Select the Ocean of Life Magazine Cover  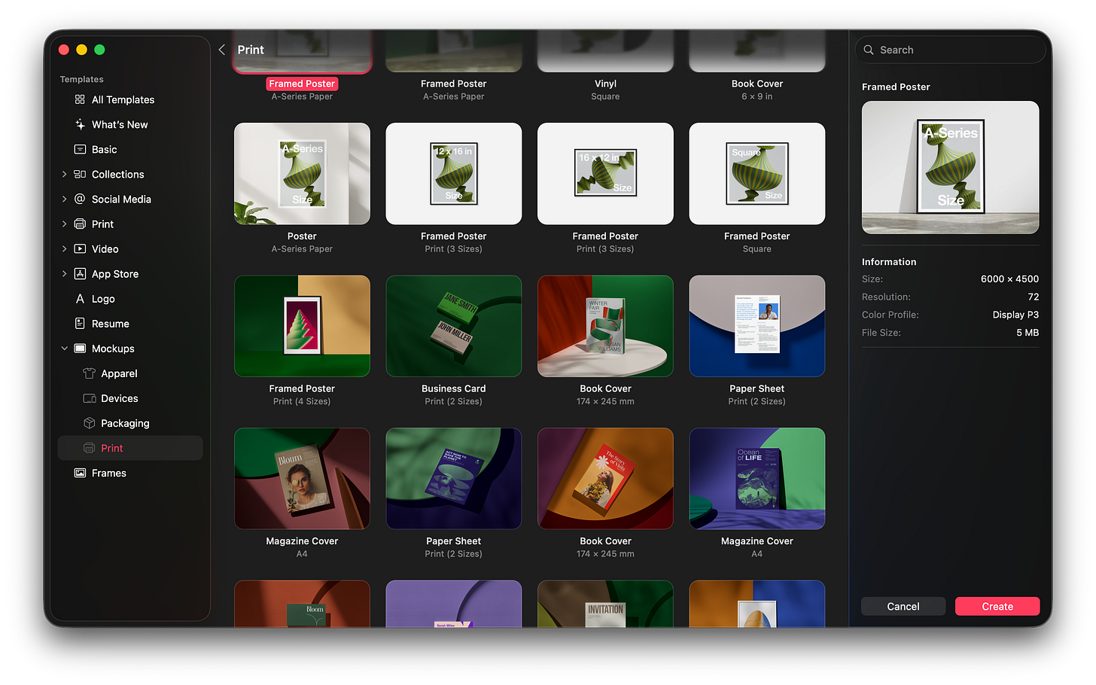757,479
